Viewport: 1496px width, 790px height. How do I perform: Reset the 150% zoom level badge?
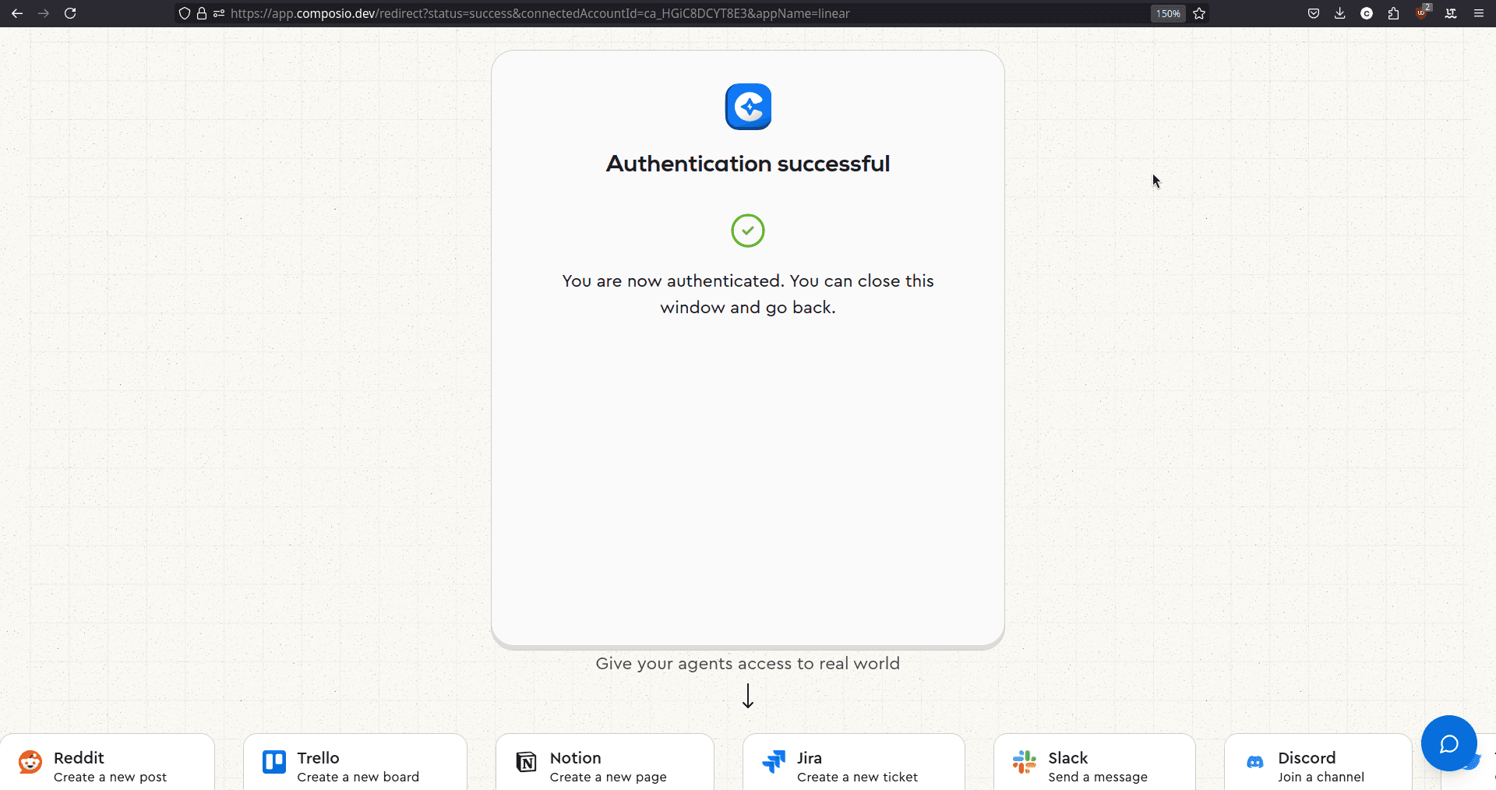coord(1168,13)
